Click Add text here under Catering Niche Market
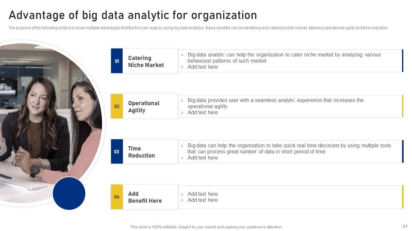412x231 pixels. coord(202,67)
